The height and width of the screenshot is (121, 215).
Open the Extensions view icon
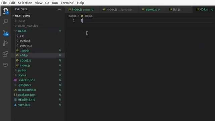coord(5,54)
